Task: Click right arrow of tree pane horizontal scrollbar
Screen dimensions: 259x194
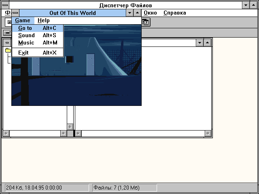Action: (x=64, y=133)
